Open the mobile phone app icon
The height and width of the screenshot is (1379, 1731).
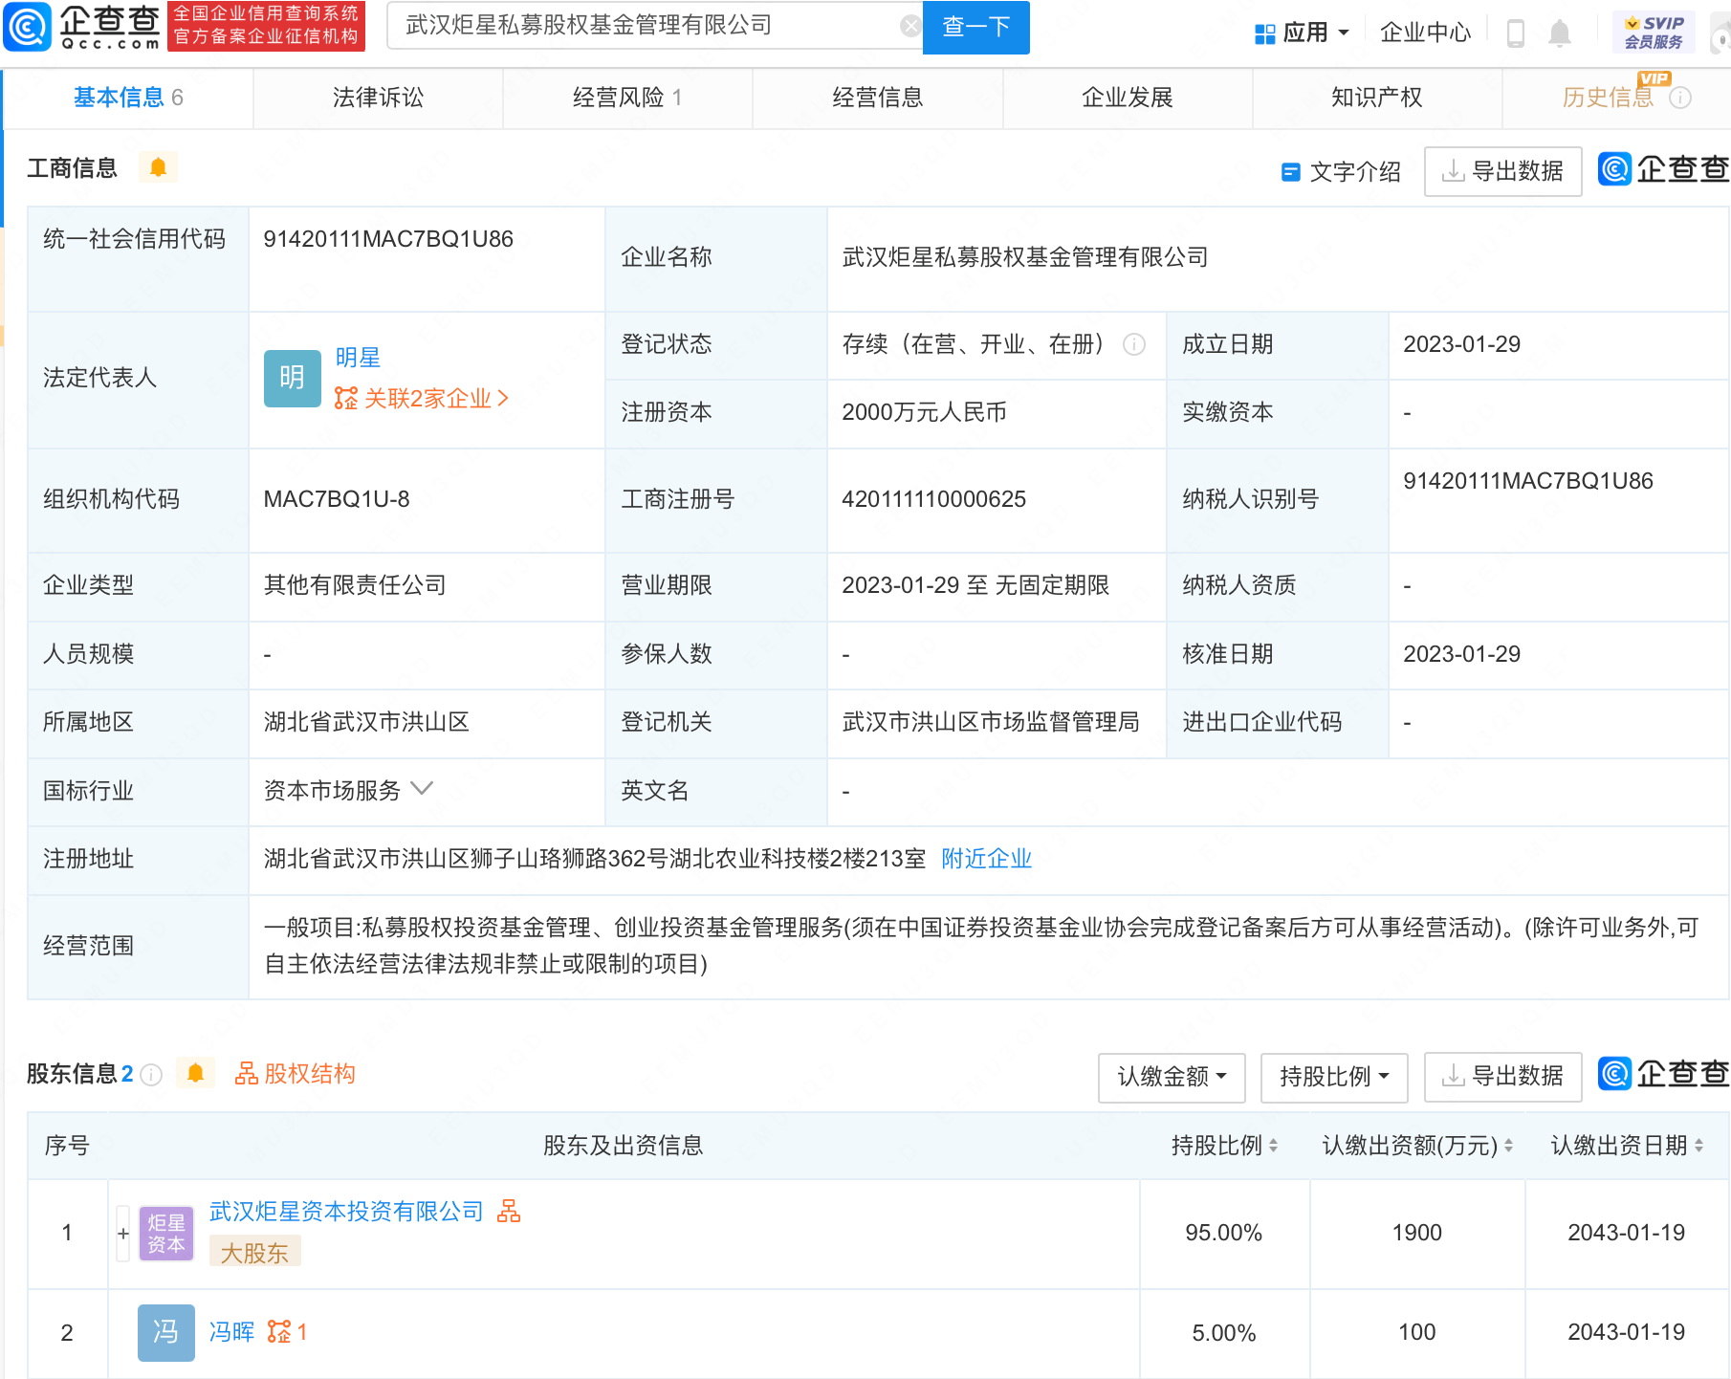click(x=1515, y=33)
